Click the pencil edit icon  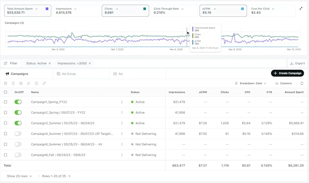pos(44,84)
